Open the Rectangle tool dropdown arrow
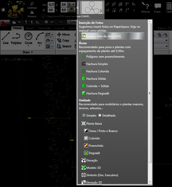172x187 pixels. pyautogui.click(x=52, y=34)
